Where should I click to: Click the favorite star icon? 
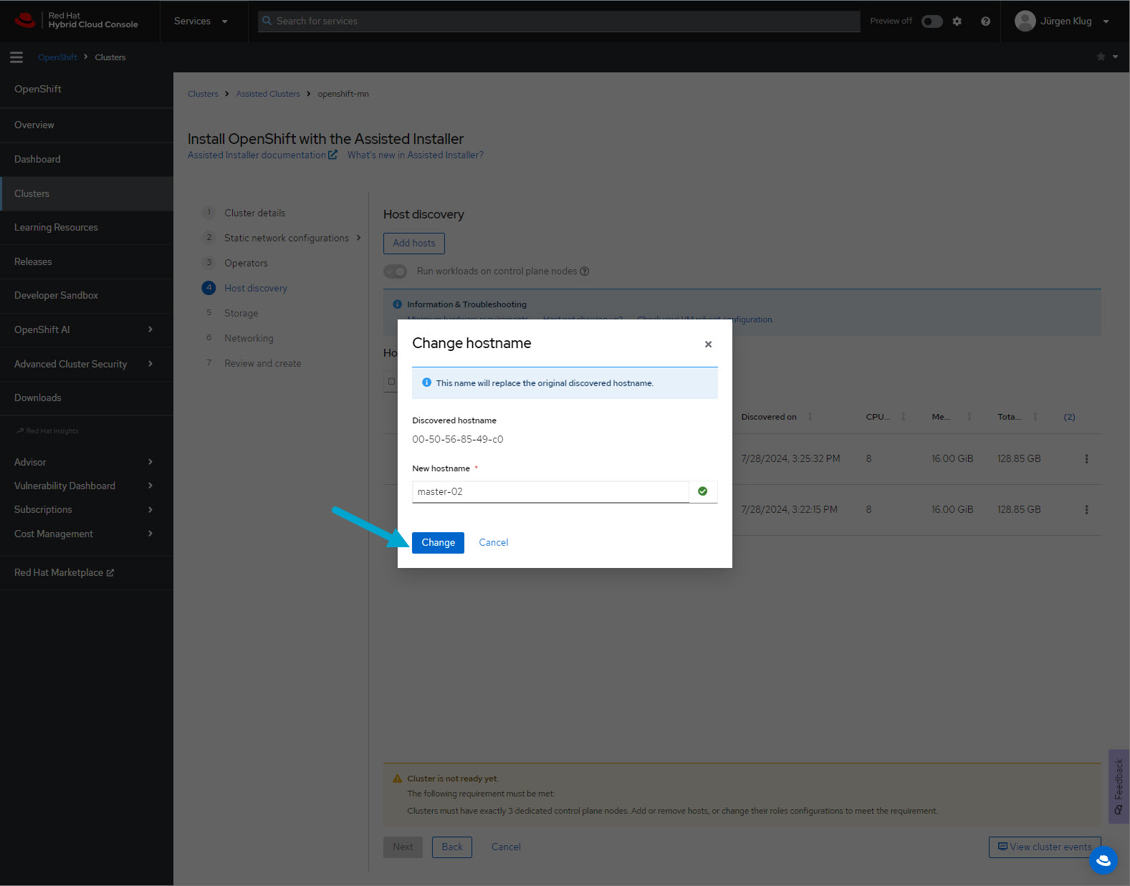[x=1101, y=57]
